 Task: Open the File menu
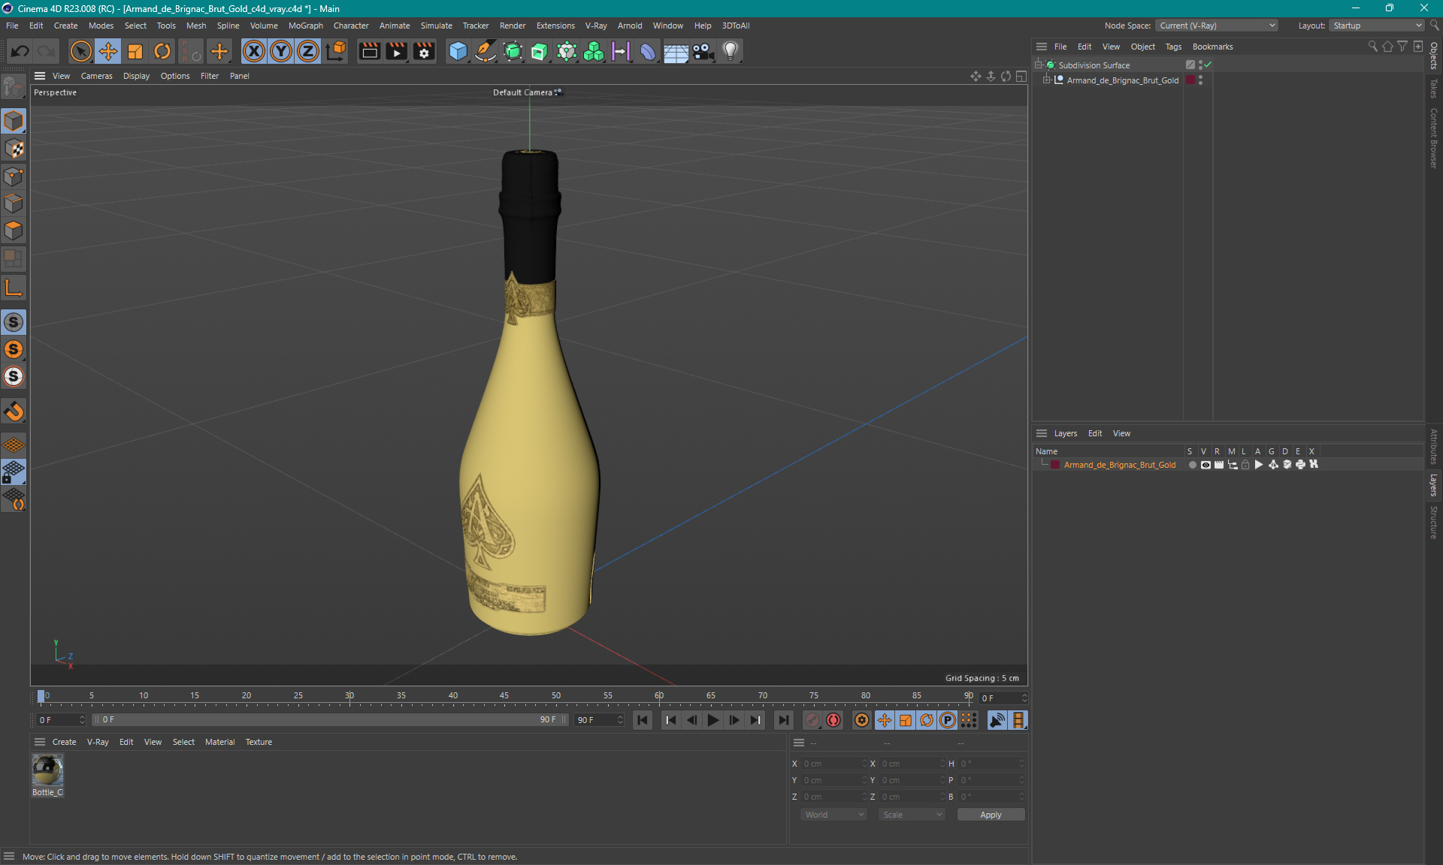pos(12,26)
